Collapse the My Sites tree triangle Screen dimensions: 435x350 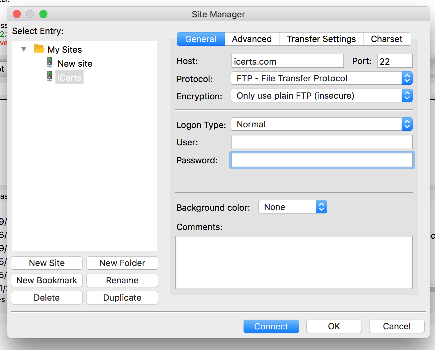coord(24,49)
